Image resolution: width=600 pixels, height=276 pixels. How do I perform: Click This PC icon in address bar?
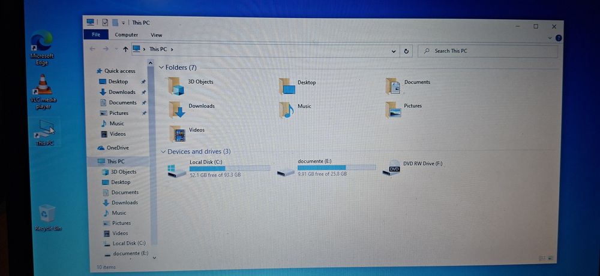(x=137, y=49)
